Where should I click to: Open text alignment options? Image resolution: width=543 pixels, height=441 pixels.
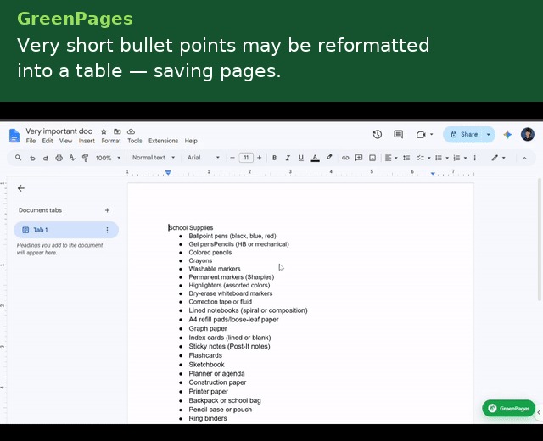[x=391, y=158]
